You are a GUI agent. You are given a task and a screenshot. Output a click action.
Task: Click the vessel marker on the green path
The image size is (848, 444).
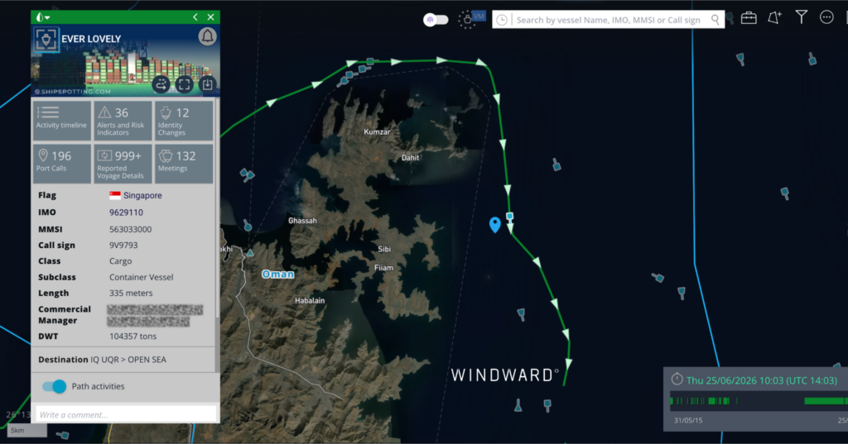pos(509,216)
